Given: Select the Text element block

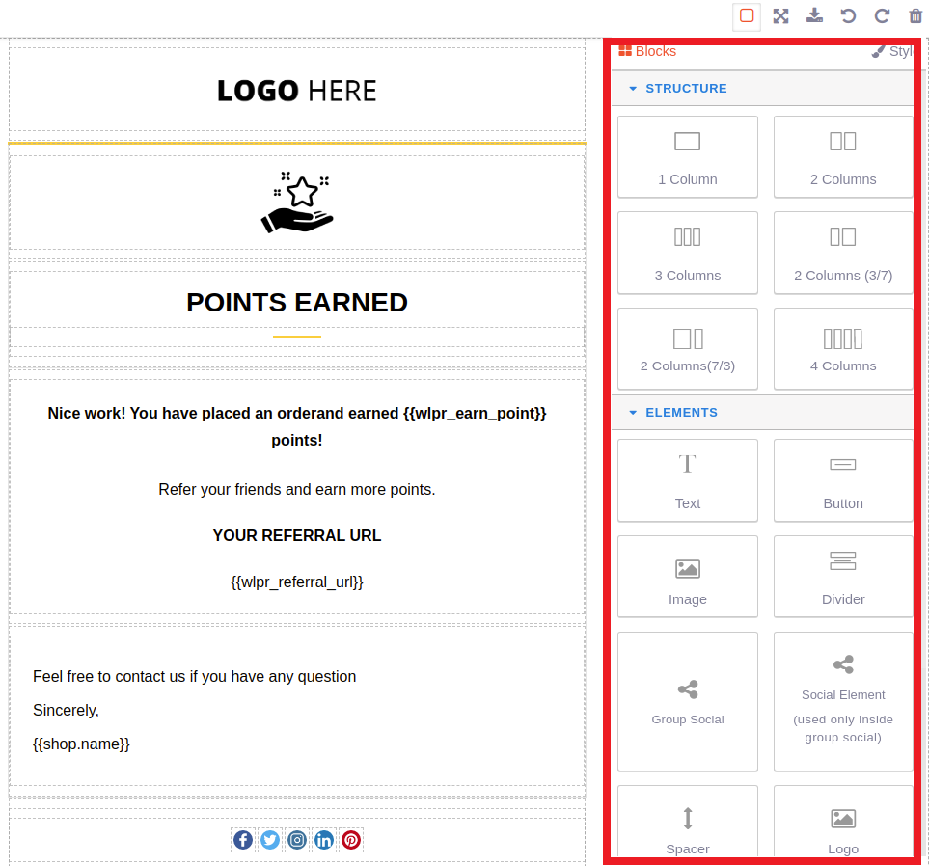Looking at the screenshot, I should (687, 480).
